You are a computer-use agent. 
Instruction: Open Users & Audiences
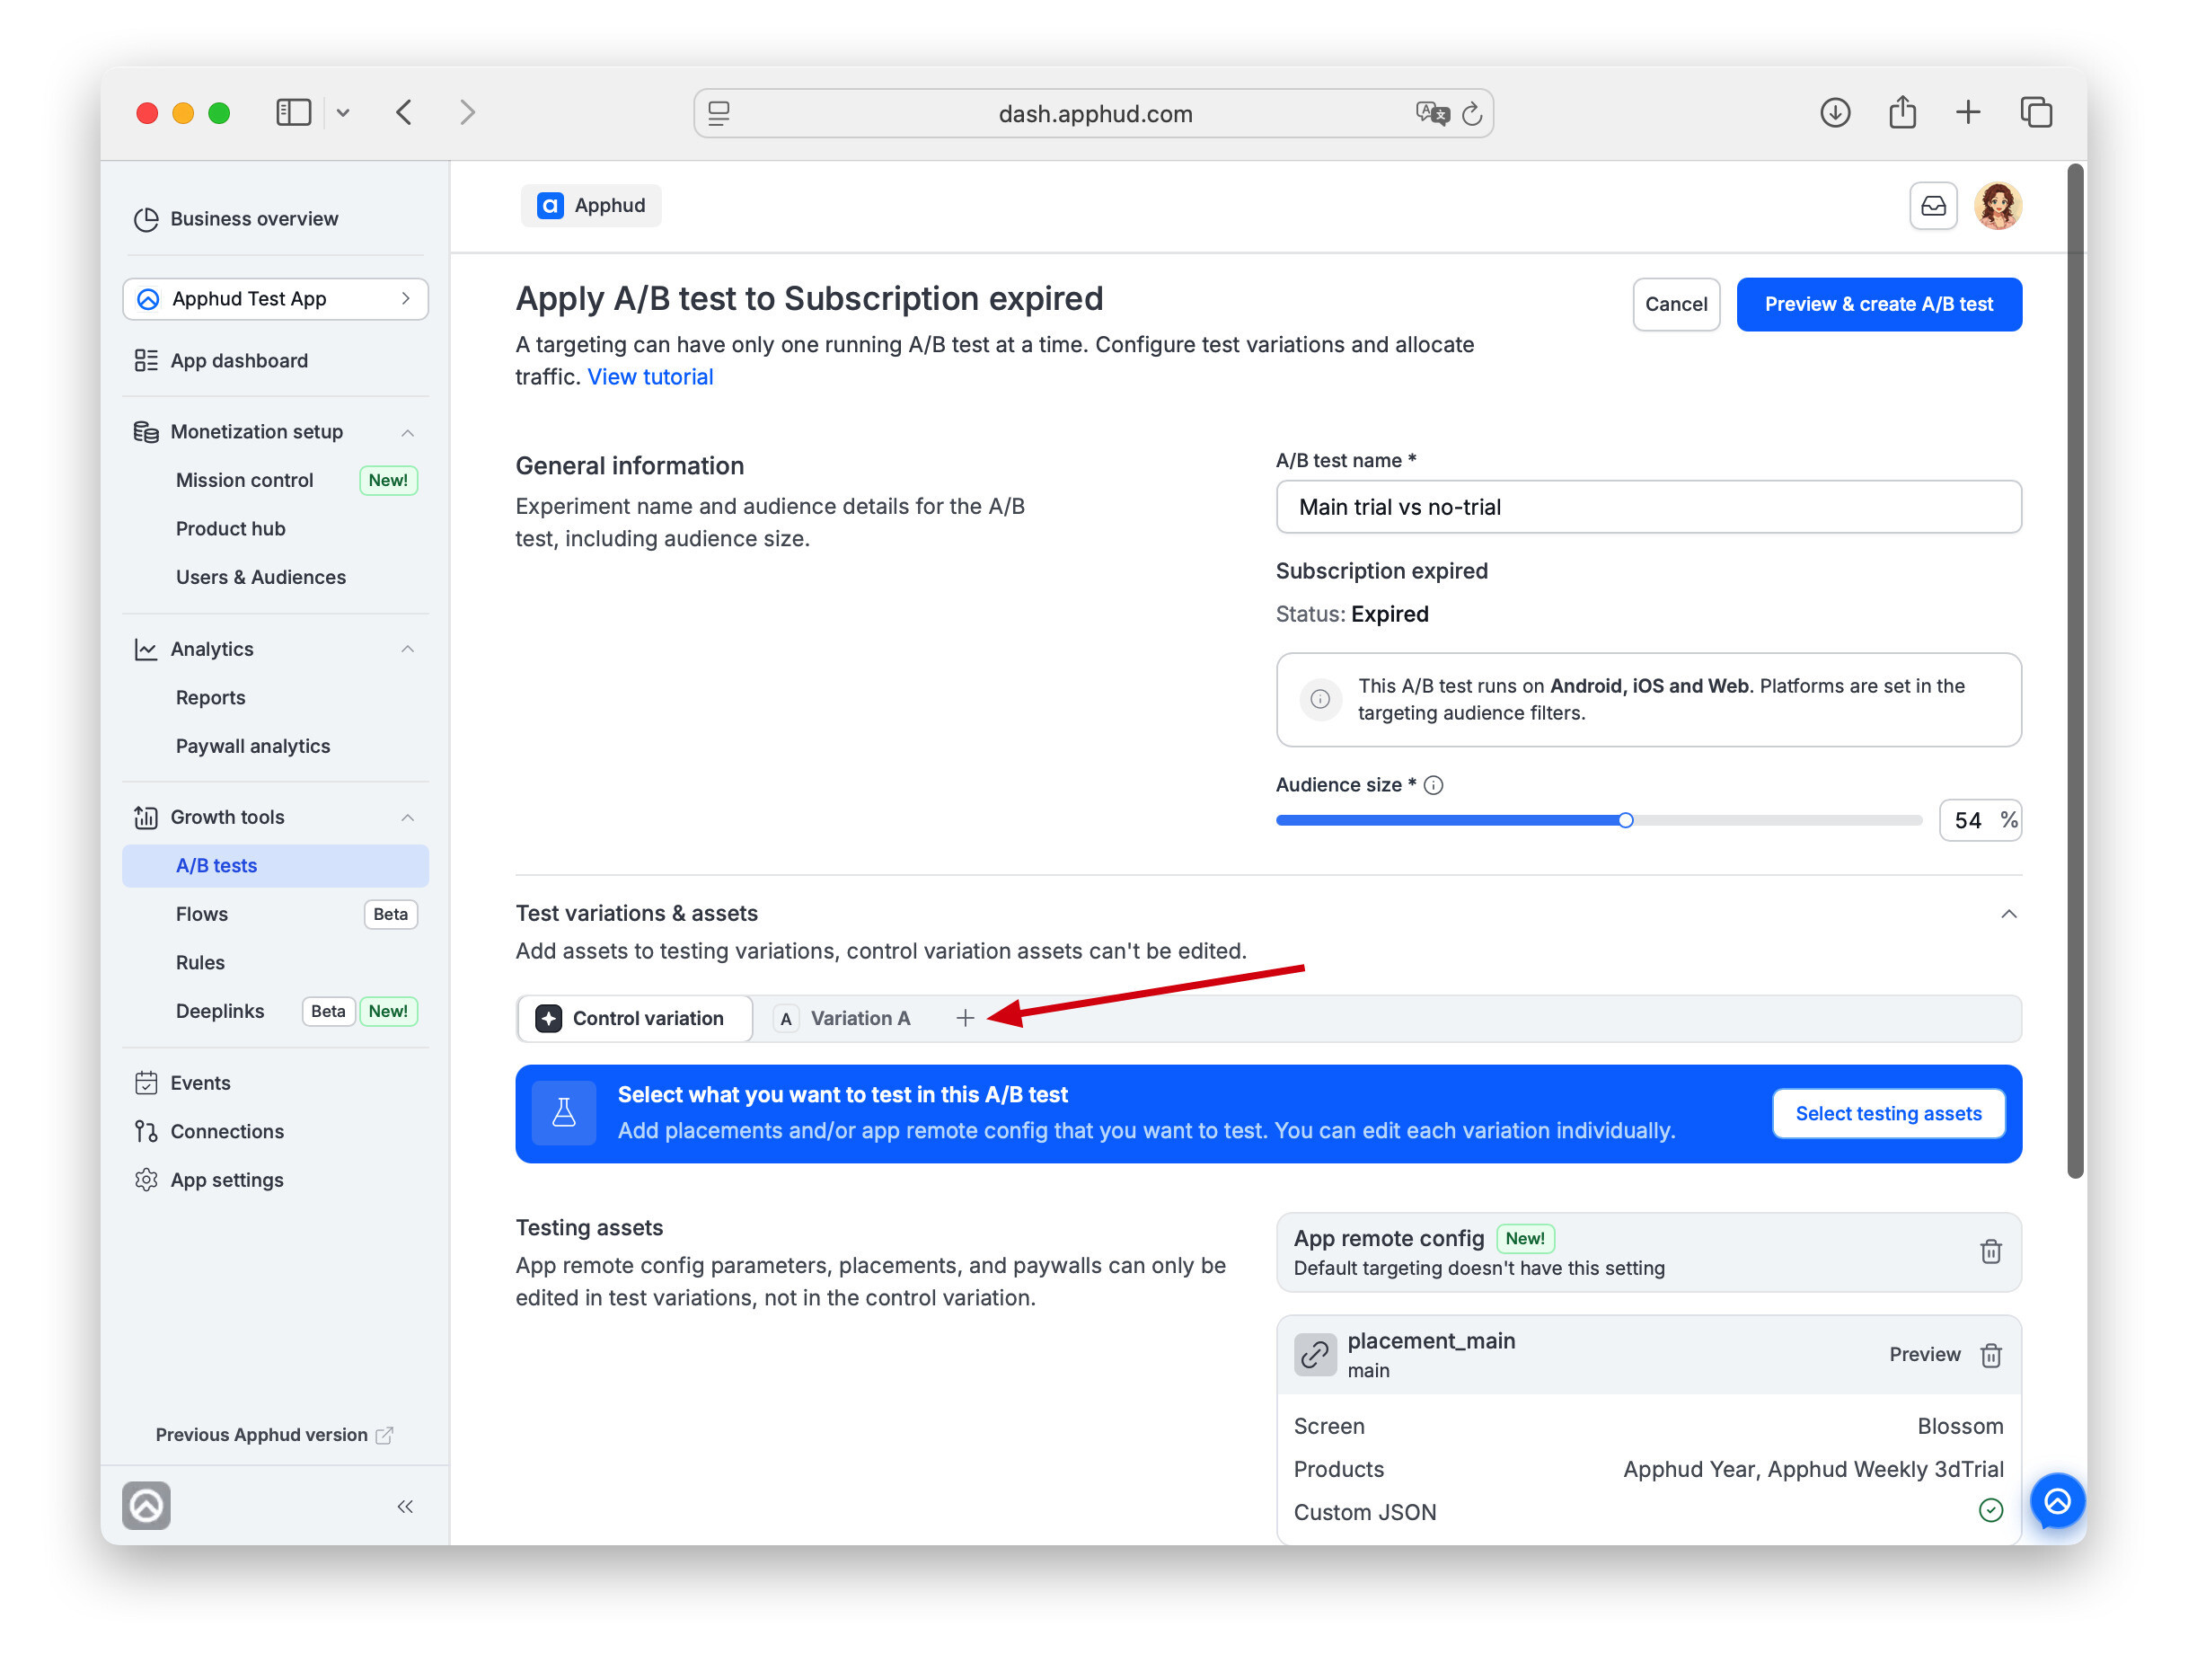coord(260,577)
